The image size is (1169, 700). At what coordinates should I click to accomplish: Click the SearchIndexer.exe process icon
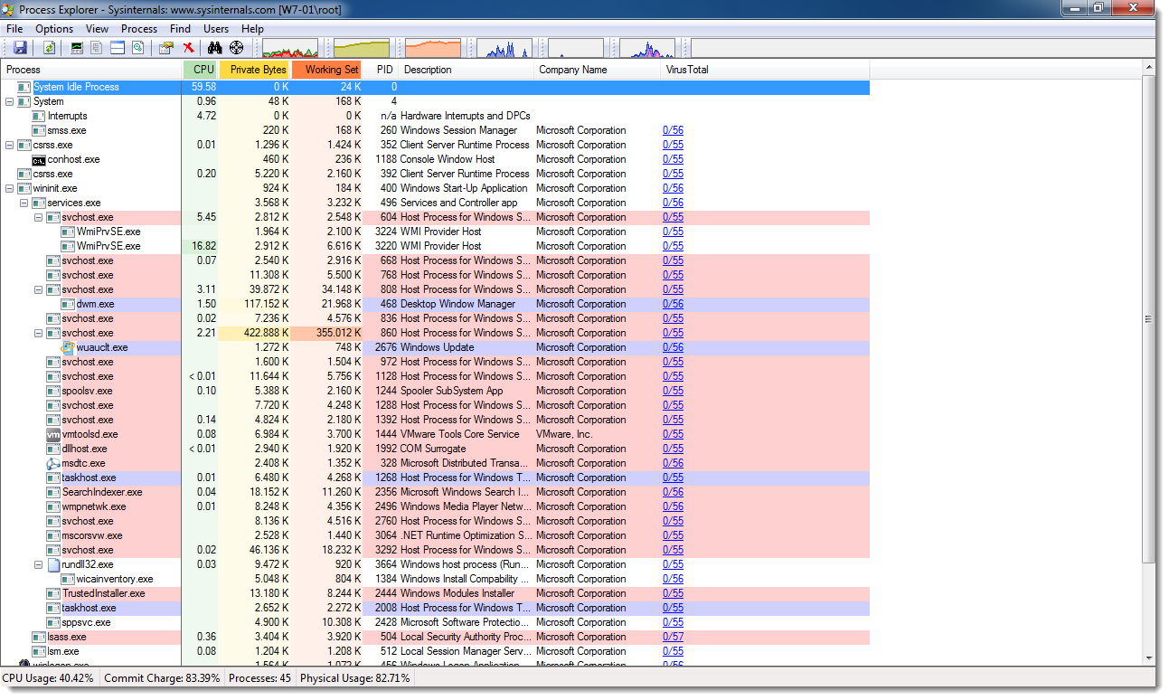(x=53, y=492)
